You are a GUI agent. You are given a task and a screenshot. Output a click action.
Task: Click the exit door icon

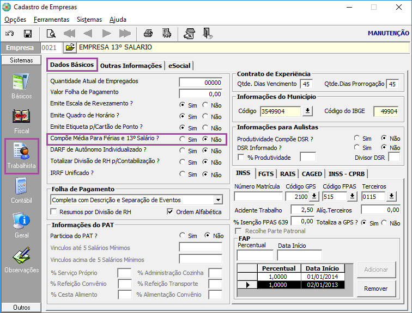click(x=208, y=34)
